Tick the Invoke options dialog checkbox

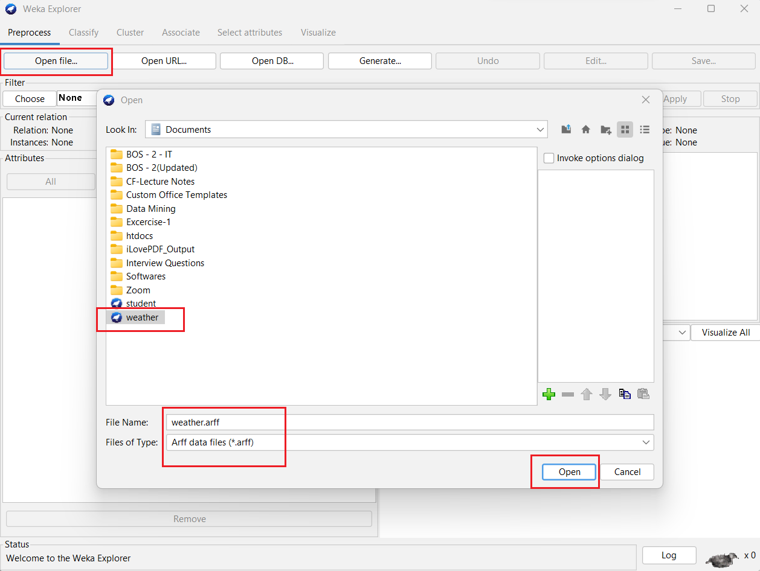point(549,158)
